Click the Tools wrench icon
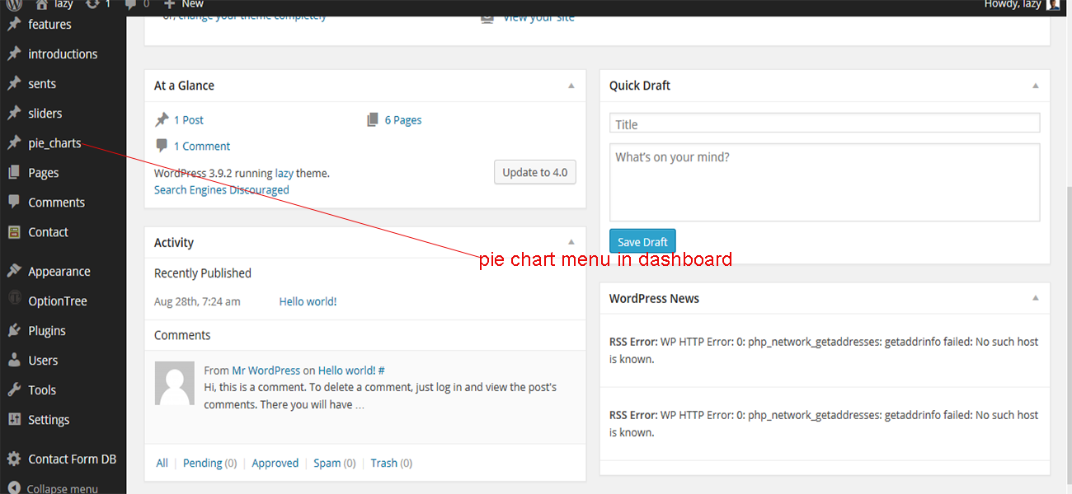The image size is (1072, 494). (x=14, y=390)
